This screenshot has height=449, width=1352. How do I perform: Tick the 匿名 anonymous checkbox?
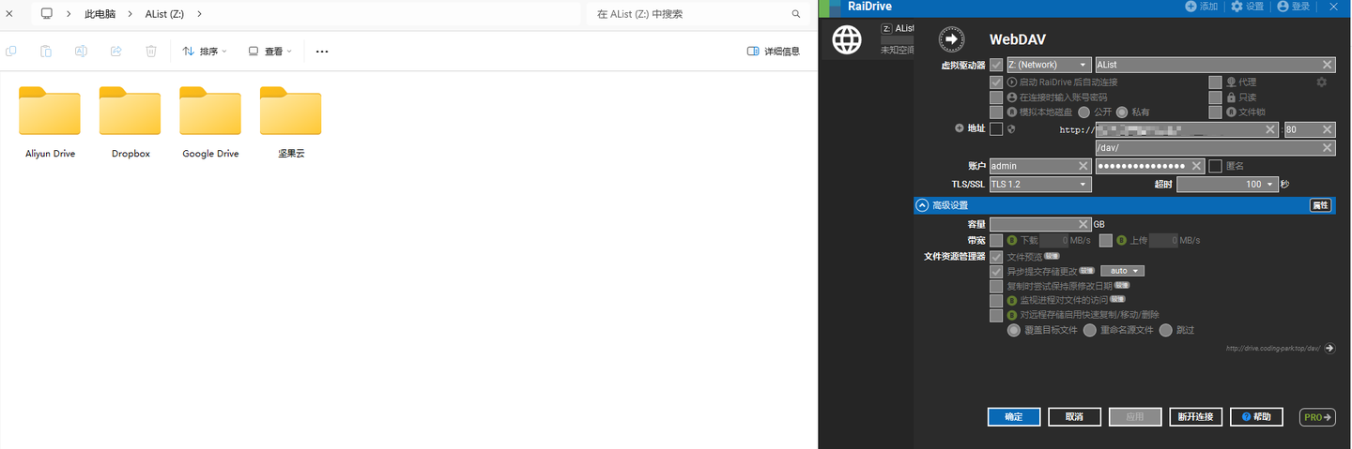point(1216,166)
